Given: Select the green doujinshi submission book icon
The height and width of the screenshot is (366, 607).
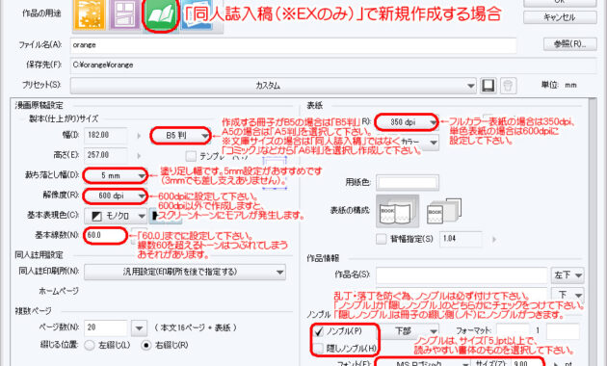Looking at the screenshot, I should 160,14.
